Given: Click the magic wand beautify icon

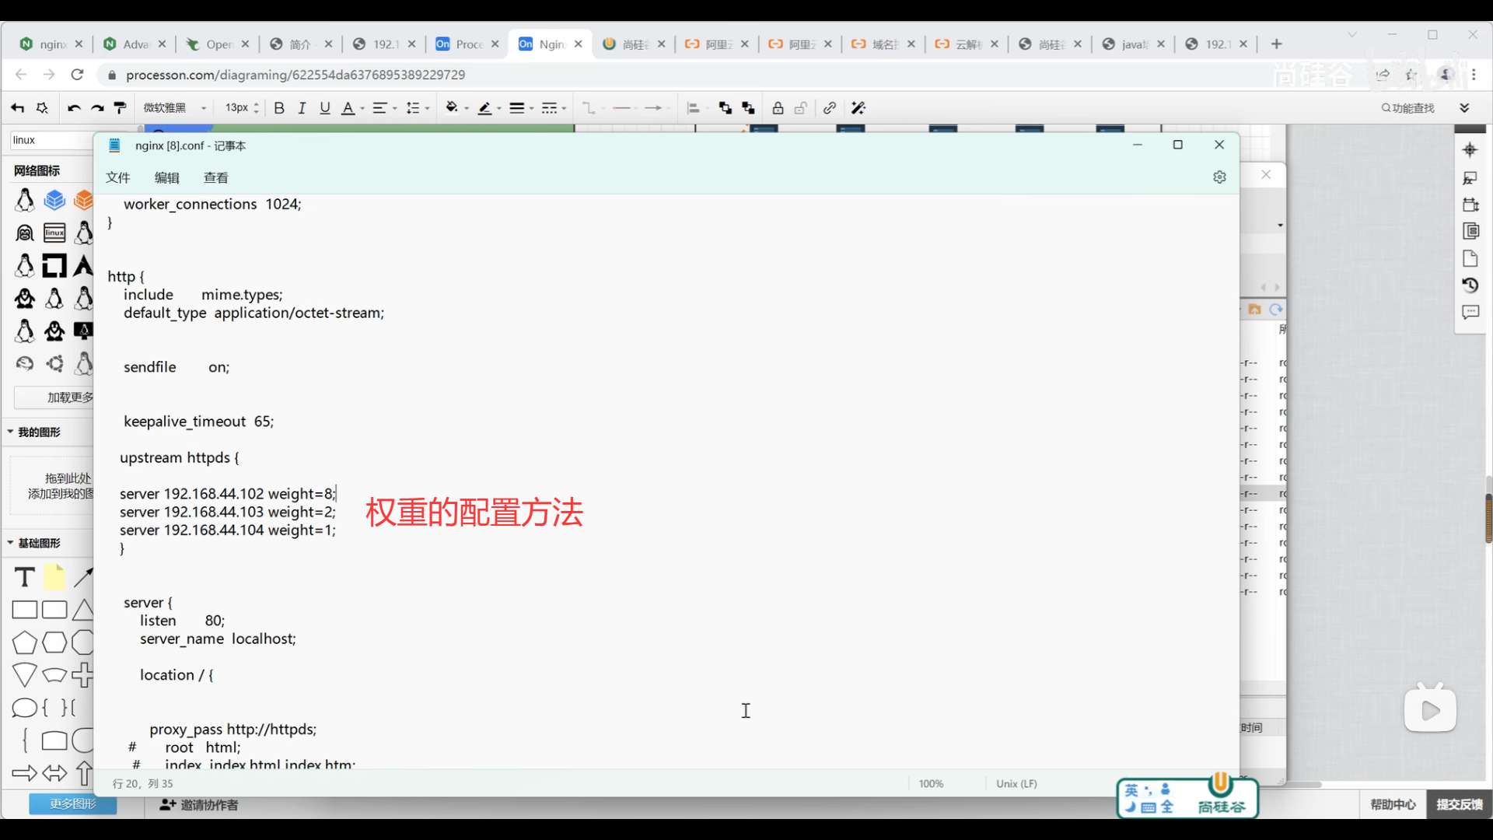Looking at the screenshot, I should tap(858, 108).
